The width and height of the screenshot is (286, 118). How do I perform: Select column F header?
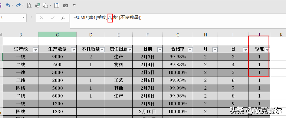[x=148, y=35]
